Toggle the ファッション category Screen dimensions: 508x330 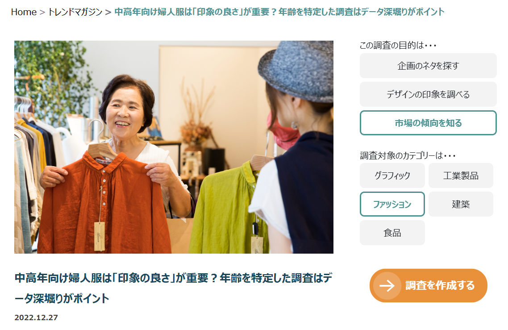point(392,204)
